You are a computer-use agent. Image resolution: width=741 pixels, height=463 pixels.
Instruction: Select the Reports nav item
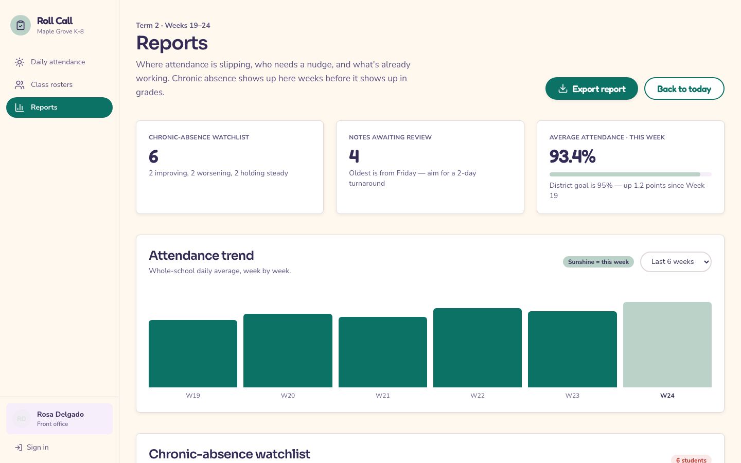59,108
